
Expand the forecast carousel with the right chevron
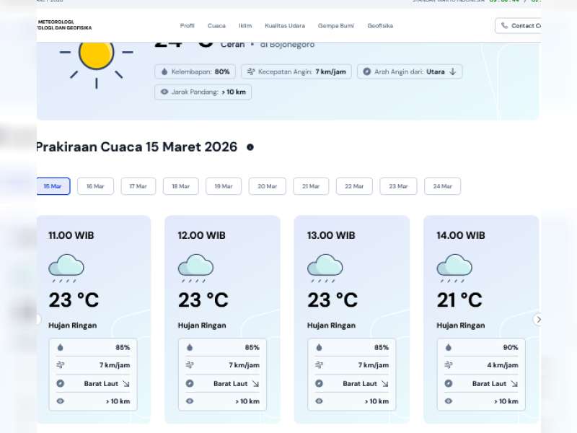538,319
